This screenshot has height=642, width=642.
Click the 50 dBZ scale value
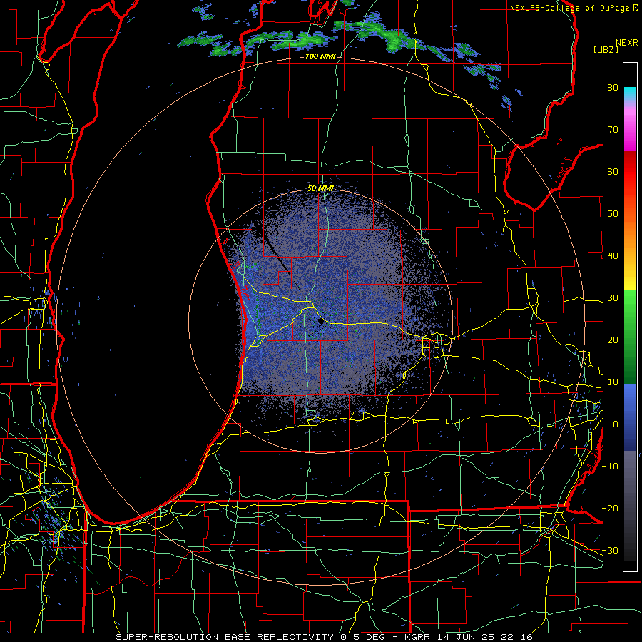point(613,214)
